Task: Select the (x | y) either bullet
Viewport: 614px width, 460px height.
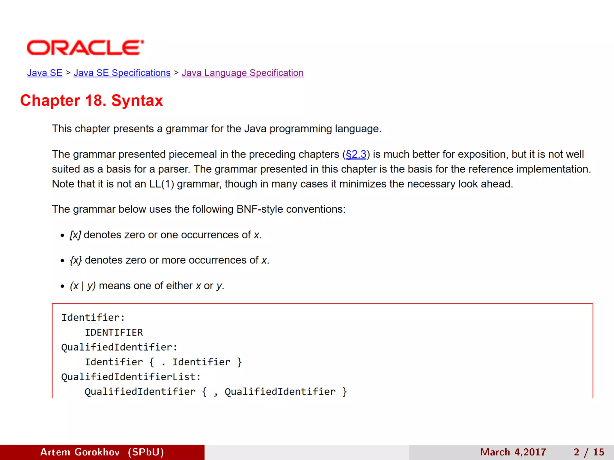Action: pos(147,286)
